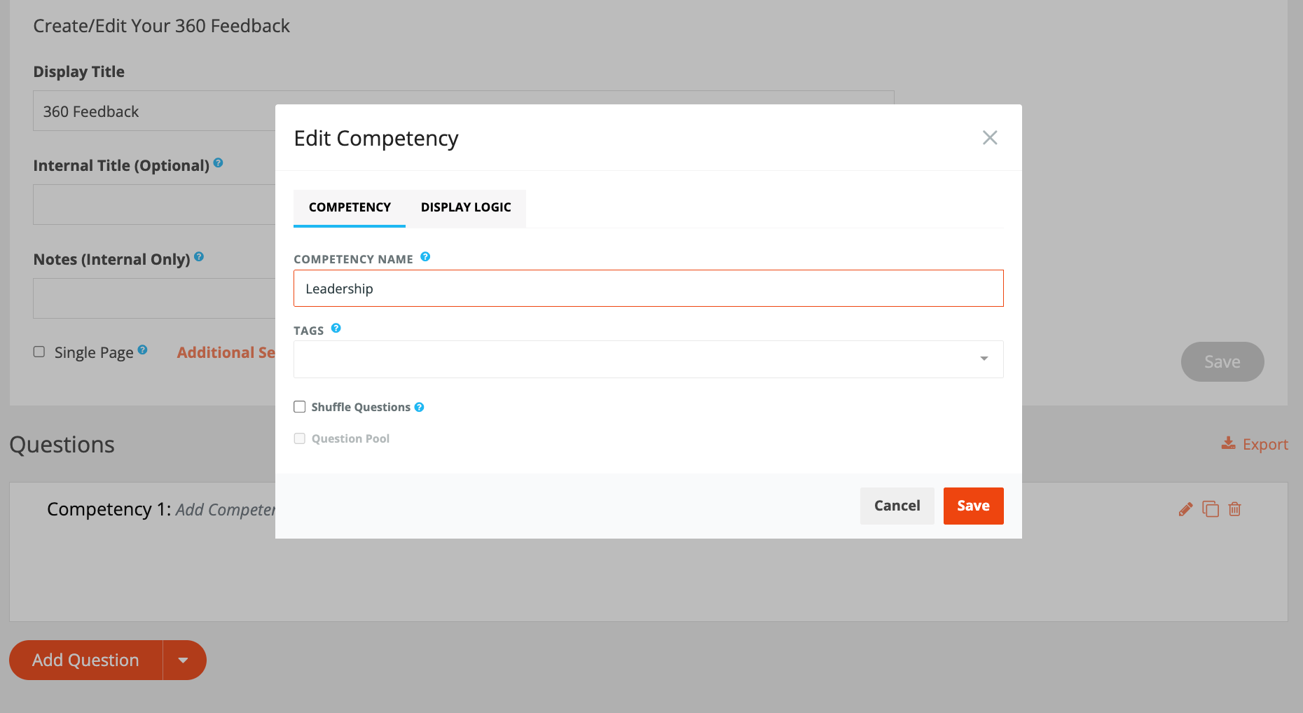Click the help icon next to Competency Name
1303x713 pixels.
(x=425, y=257)
